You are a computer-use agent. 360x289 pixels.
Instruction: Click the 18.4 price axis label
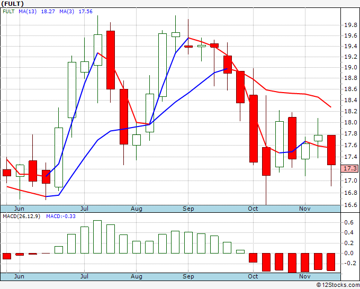350,100
